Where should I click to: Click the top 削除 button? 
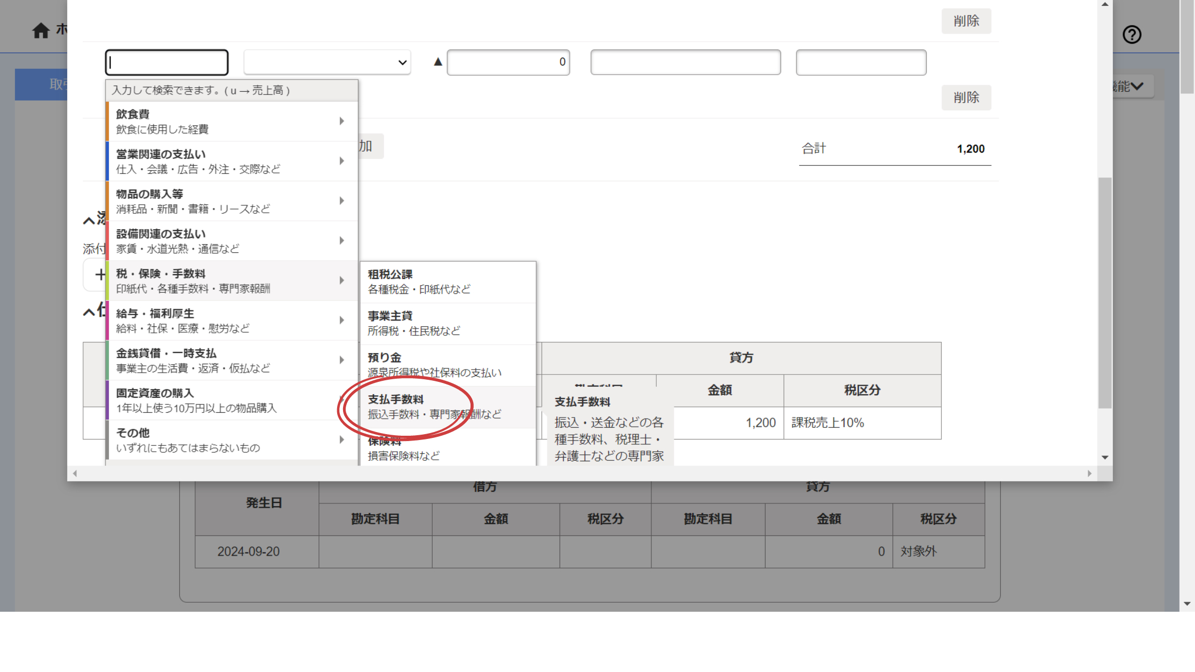click(966, 21)
